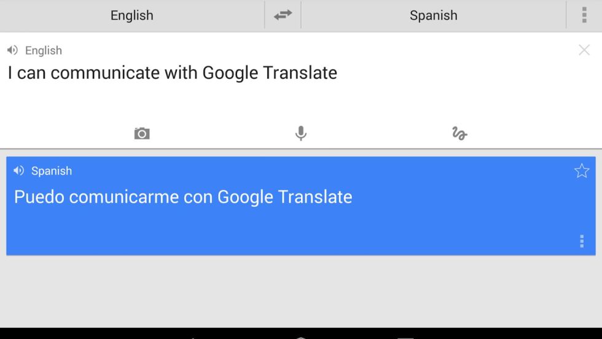
Task: Open translation card options menu
Action: click(581, 241)
